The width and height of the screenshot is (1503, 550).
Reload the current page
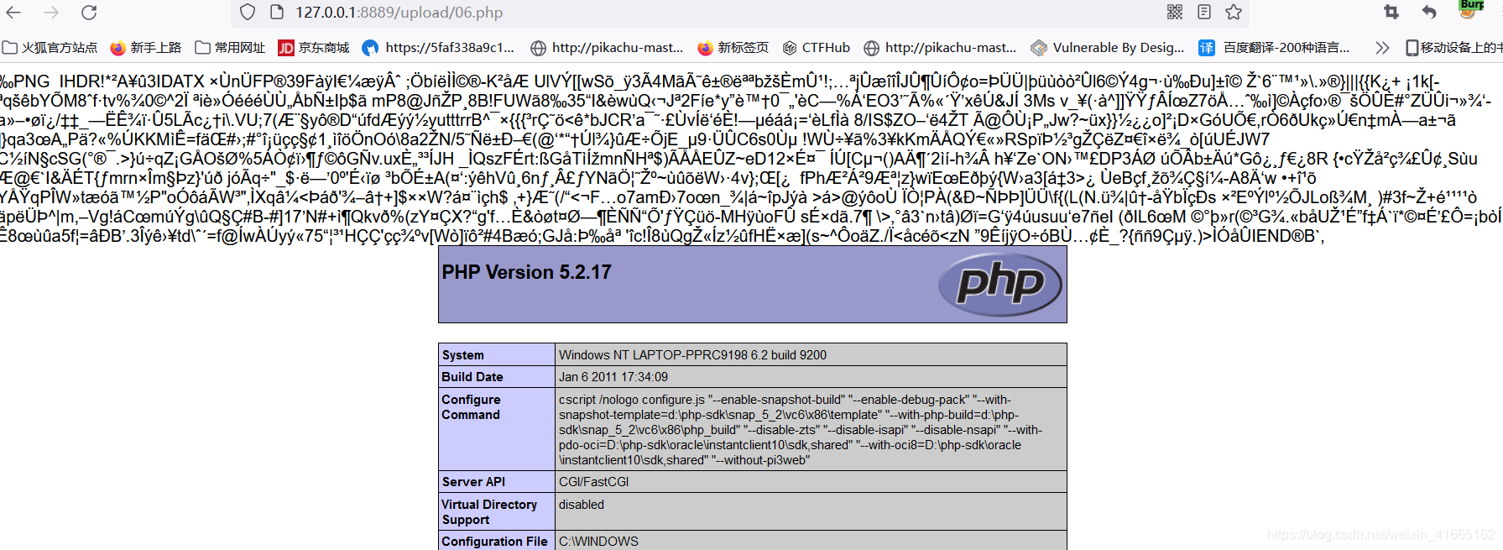pyautogui.click(x=89, y=13)
